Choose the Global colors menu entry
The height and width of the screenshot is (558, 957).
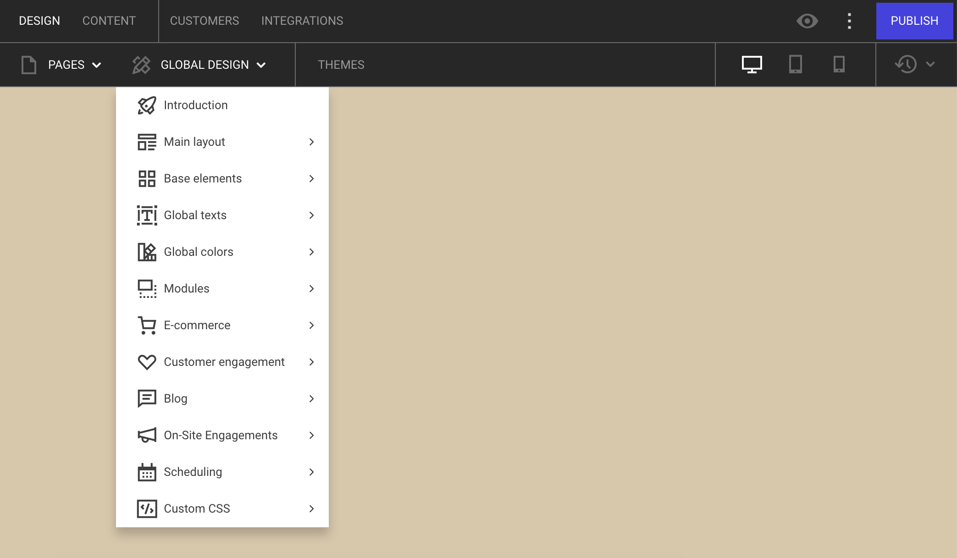click(222, 252)
